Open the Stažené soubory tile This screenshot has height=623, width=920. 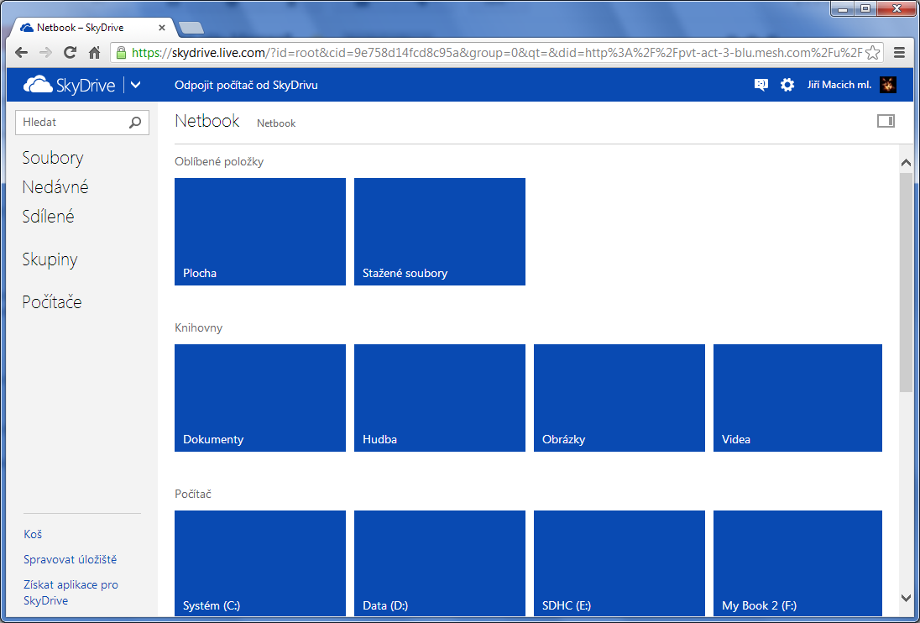pos(440,232)
